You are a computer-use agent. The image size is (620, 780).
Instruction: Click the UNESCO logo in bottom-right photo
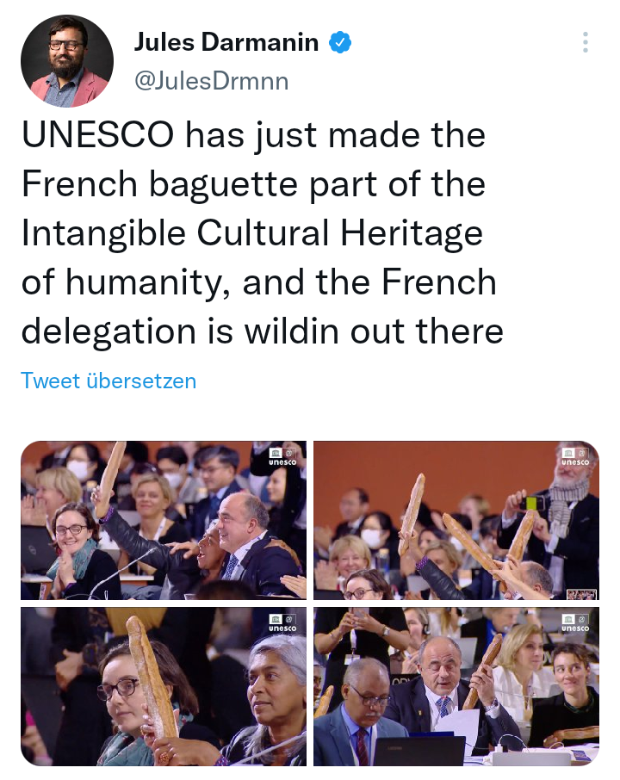(574, 622)
